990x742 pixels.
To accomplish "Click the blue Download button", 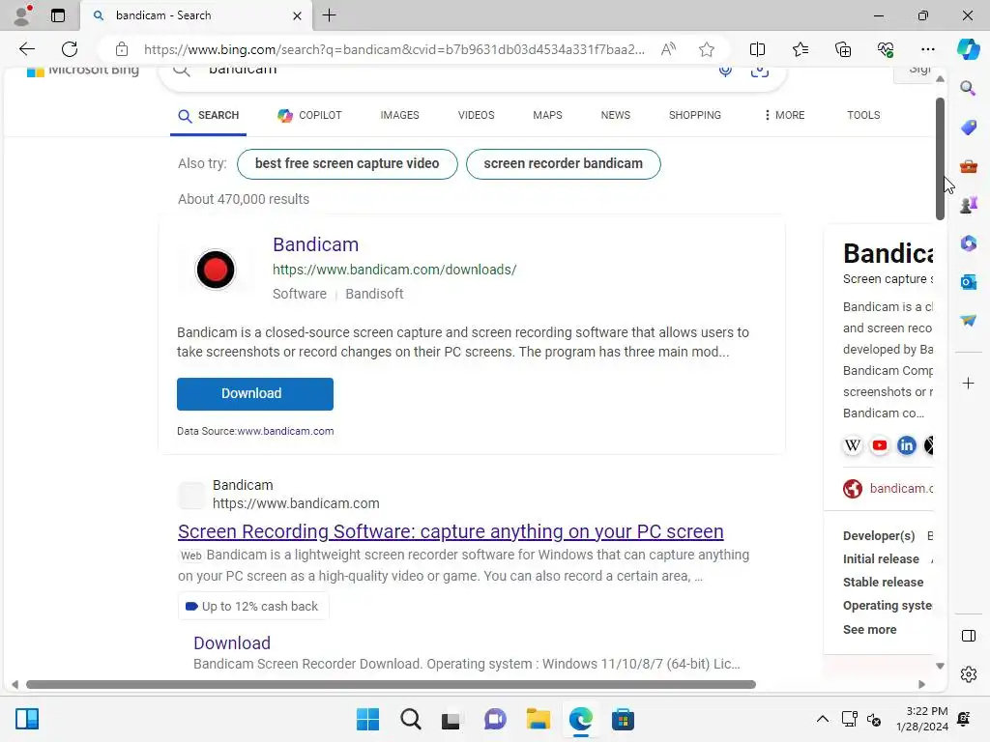I will click(255, 394).
